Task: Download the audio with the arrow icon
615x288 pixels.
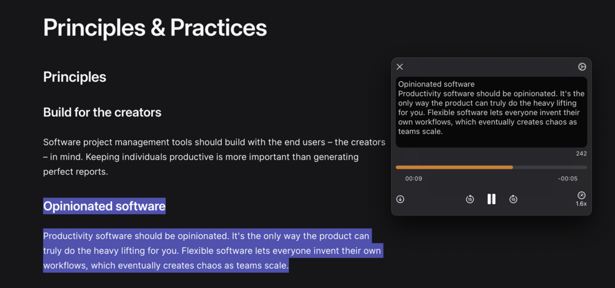Action: click(x=400, y=199)
